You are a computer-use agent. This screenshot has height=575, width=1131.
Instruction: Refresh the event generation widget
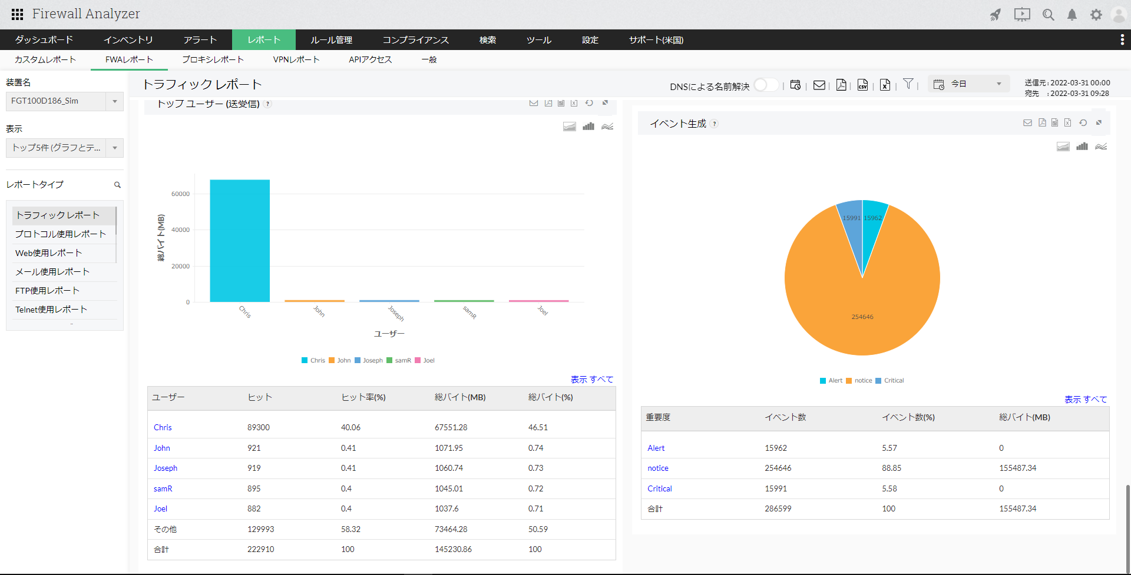(1083, 123)
